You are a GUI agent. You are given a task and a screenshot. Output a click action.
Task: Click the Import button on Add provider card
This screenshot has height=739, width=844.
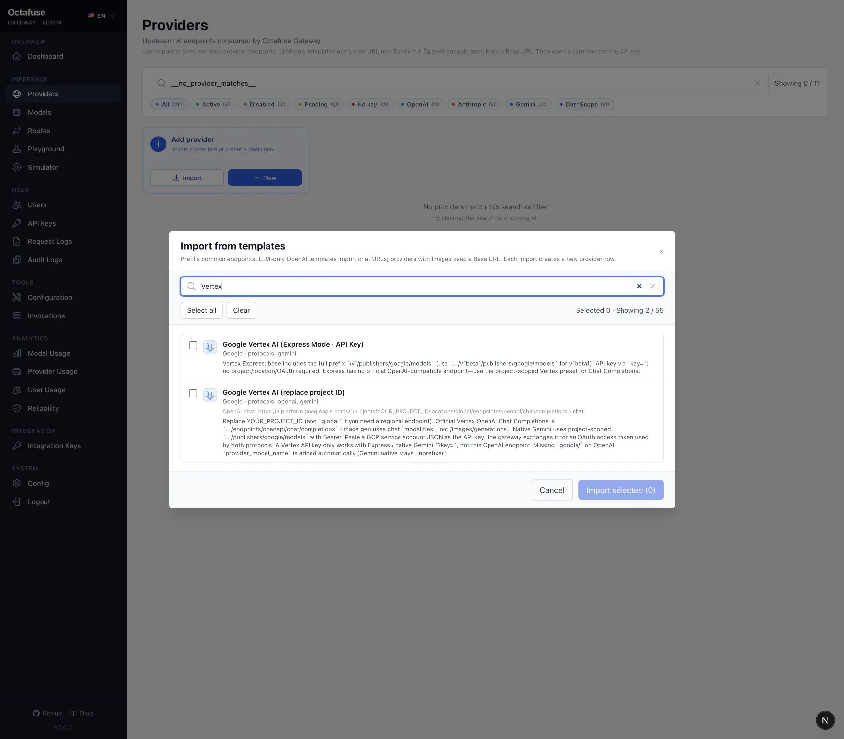[x=187, y=178]
